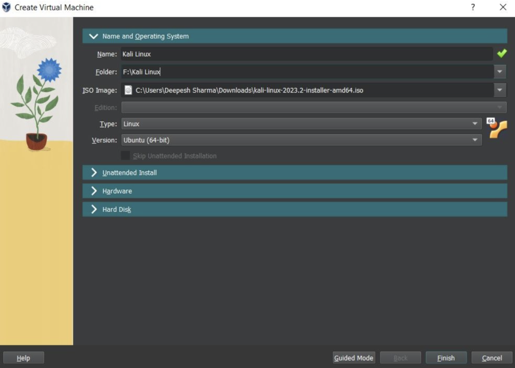Click the 'ISO Image:' label
The height and width of the screenshot is (368, 515).
tap(100, 90)
